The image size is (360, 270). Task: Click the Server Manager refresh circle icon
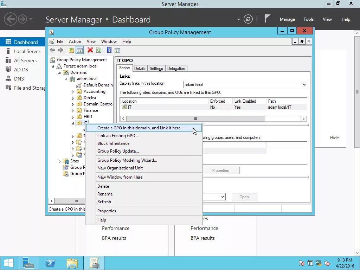pos(248,19)
